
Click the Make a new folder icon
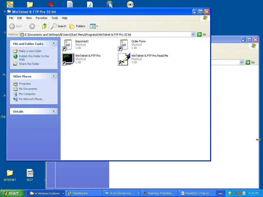(x=15, y=51)
